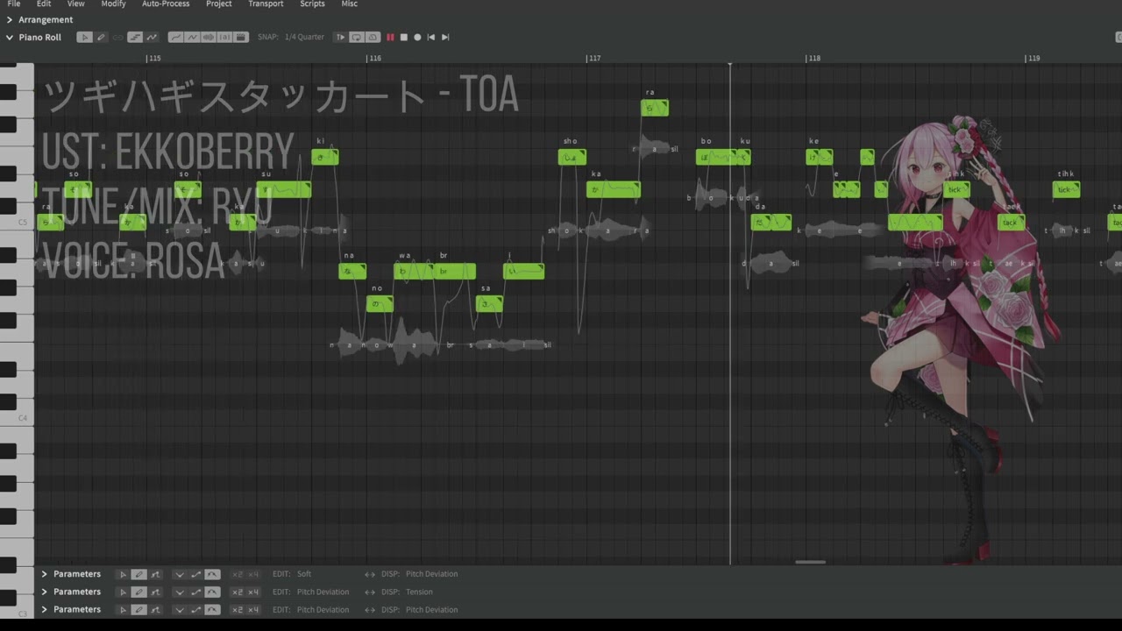Click x2 zoom in third Parameters row
This screenshot has width=1122, height=631.
[237, 609]
